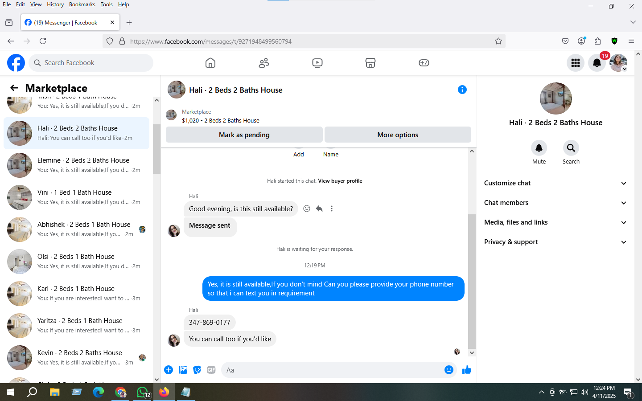642x401 pixels.
Task: Open the Yaritza 2 Beds 1 Bath conversation
Action: pyautogui.click(x=76, y=326)
